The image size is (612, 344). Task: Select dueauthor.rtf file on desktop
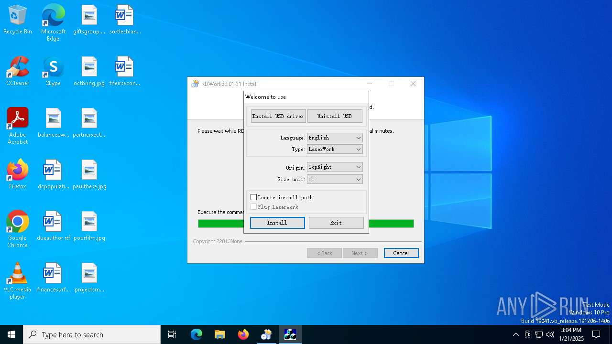point(53,226)
